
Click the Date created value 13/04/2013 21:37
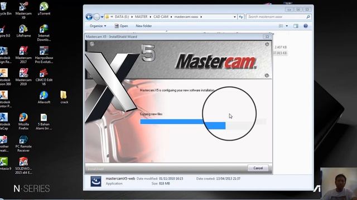228,179
